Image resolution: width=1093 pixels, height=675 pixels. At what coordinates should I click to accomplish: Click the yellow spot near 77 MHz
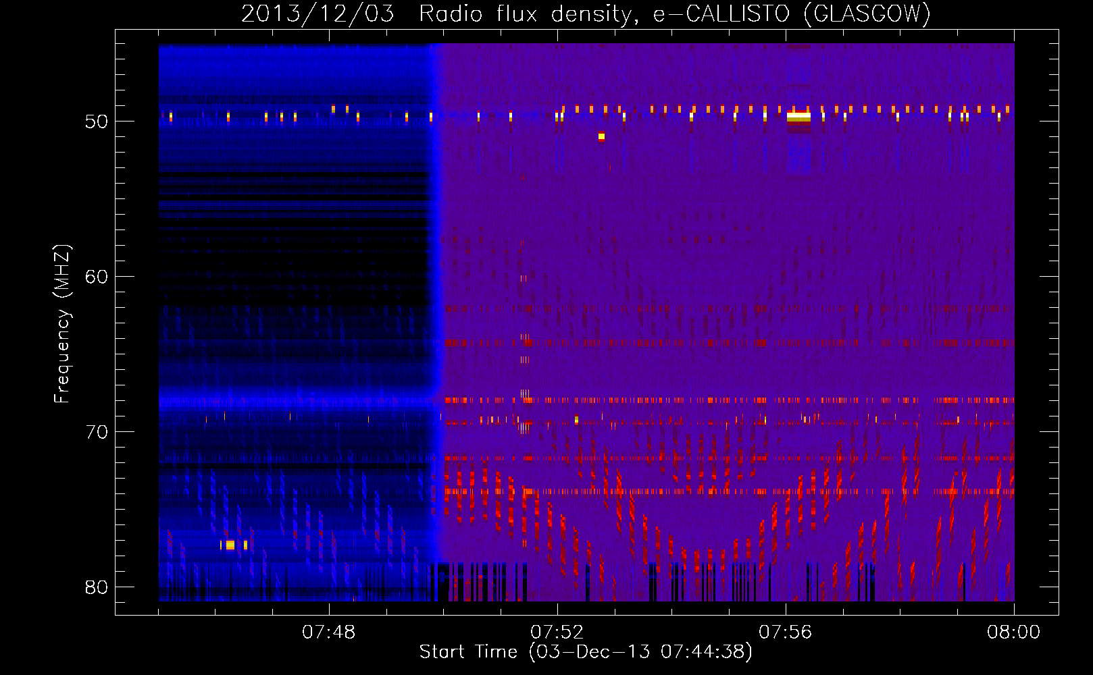pos(230,545)
